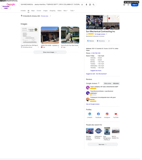
Task: Open the Tools dropdown
Action: (73, 11)
